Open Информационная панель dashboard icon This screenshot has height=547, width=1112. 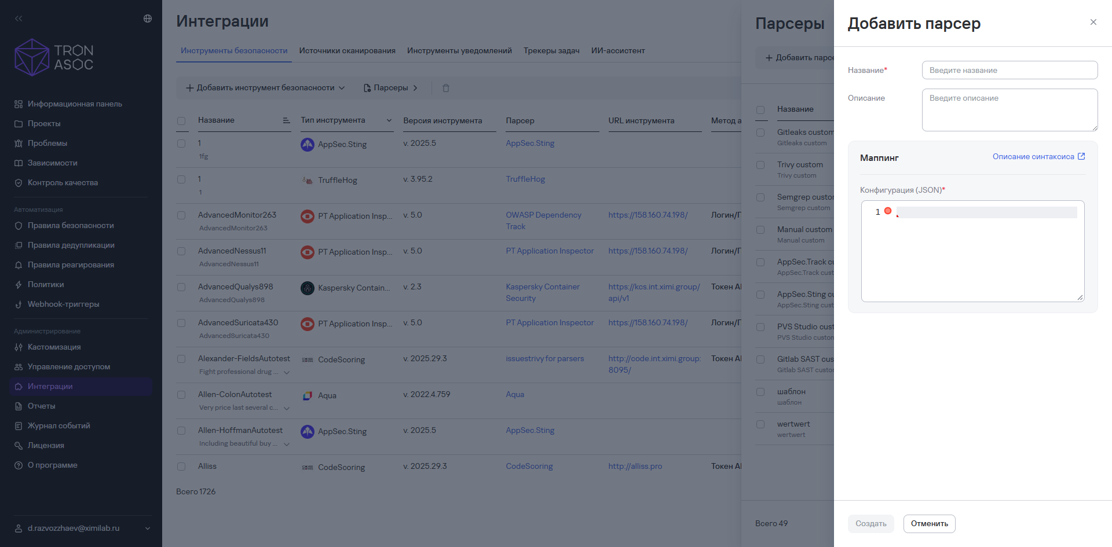tap(19, 104)
